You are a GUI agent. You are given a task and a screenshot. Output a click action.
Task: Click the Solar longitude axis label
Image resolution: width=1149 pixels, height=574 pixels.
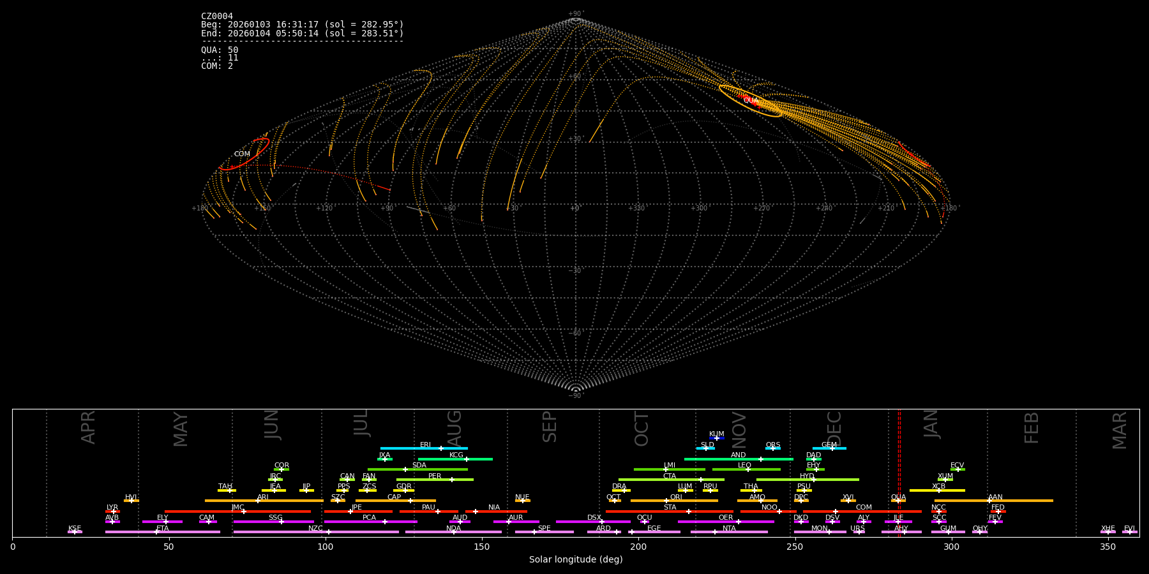576,559
